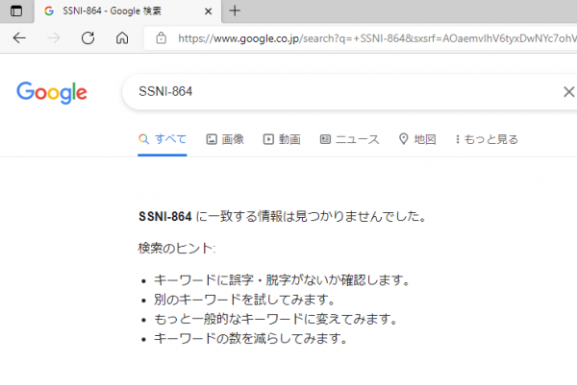Click the no-results message for SSNI-864
This screenshot has height=385, width=577.
point(282,216)
